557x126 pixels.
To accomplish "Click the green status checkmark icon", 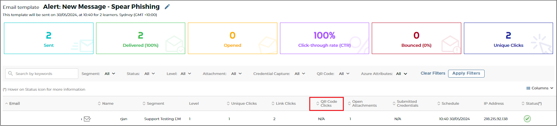I will [x=527, y=119].
